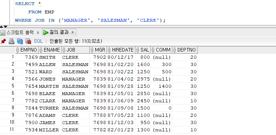This screenshot has height=135, width=276.
Task: Select row number 5 header
Action: coord(8,86)
